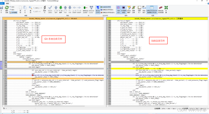Screen dimensions: 209x114
Task: Click the change marker beside line 316 in right pane
Action: pos(107,79)
